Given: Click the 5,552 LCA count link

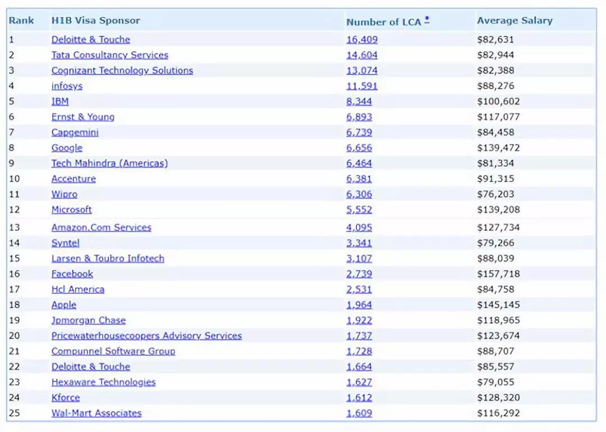Looking at the screenshot, I should click(x=359, y=210).
